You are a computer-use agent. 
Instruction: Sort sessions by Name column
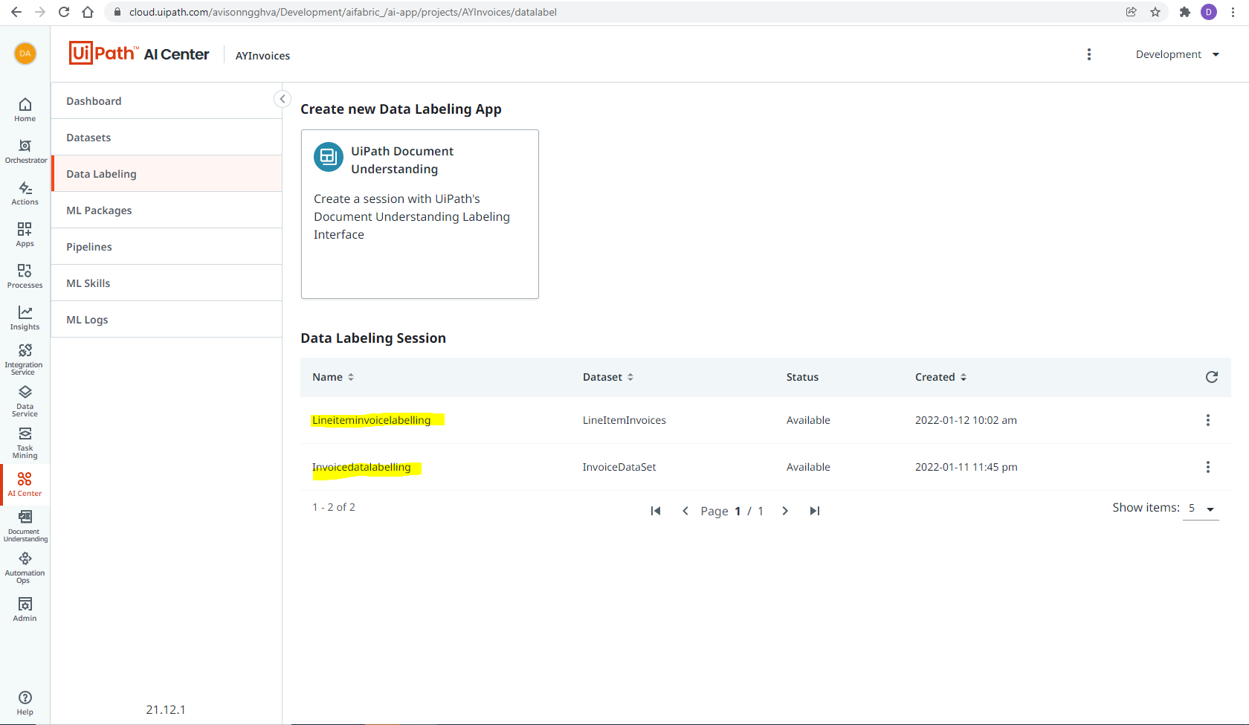tap(333, 377)
